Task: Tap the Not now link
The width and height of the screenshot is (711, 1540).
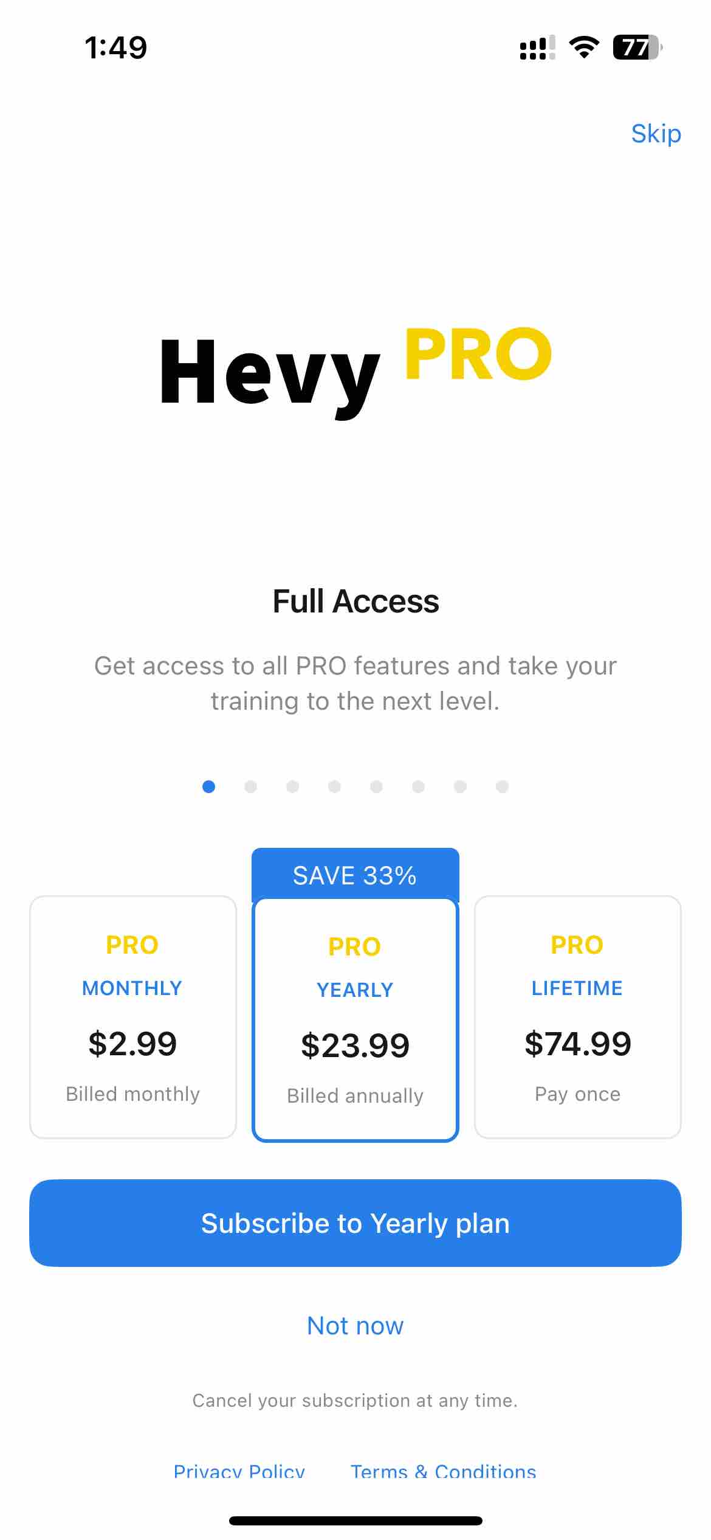Action: (355, 1325)
